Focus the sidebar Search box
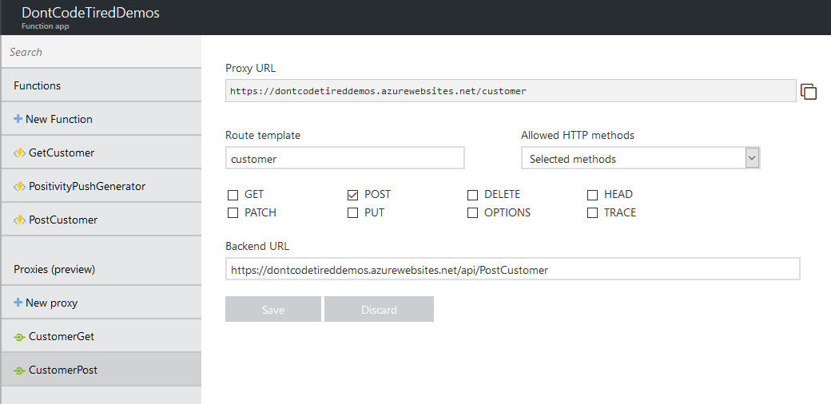The width and height of the screenshot is (831, 404). tap(101, 52)
